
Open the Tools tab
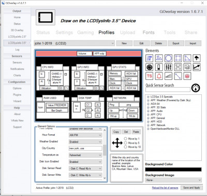click(x=170, y=33)
